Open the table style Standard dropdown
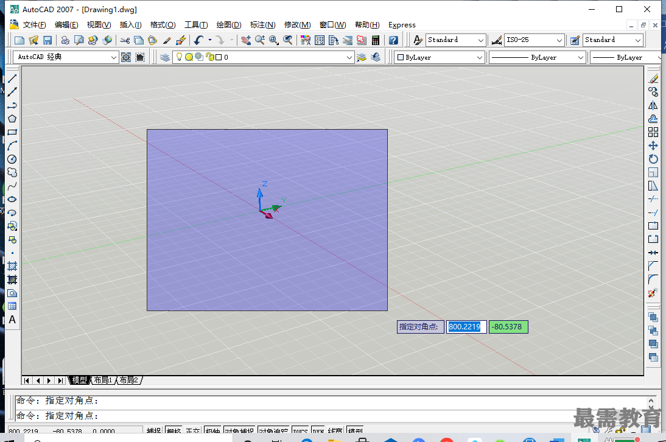Viewport: 666px width, 442px height. 638,40
